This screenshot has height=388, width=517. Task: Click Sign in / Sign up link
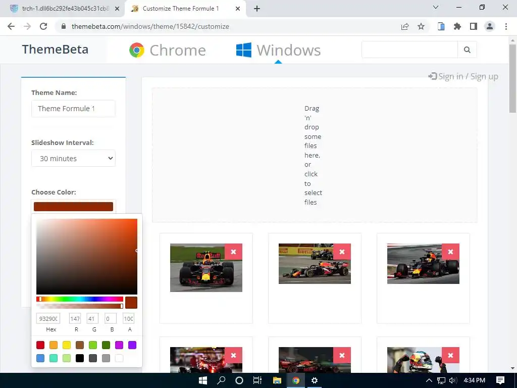coord(463,77)
